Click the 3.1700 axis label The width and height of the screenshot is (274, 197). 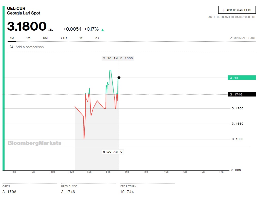237,108
